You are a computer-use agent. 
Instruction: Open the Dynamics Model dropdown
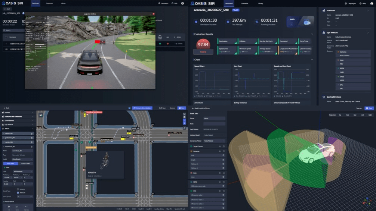pos(215,141)
